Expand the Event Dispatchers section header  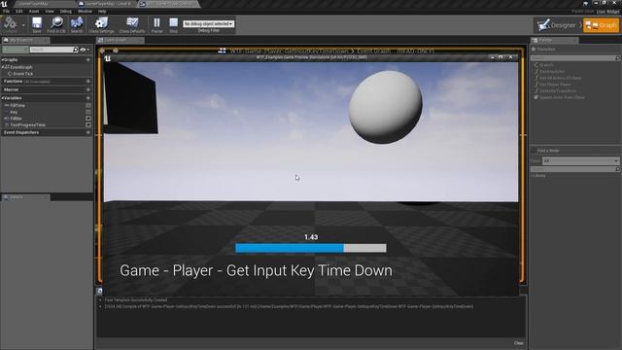21,132
